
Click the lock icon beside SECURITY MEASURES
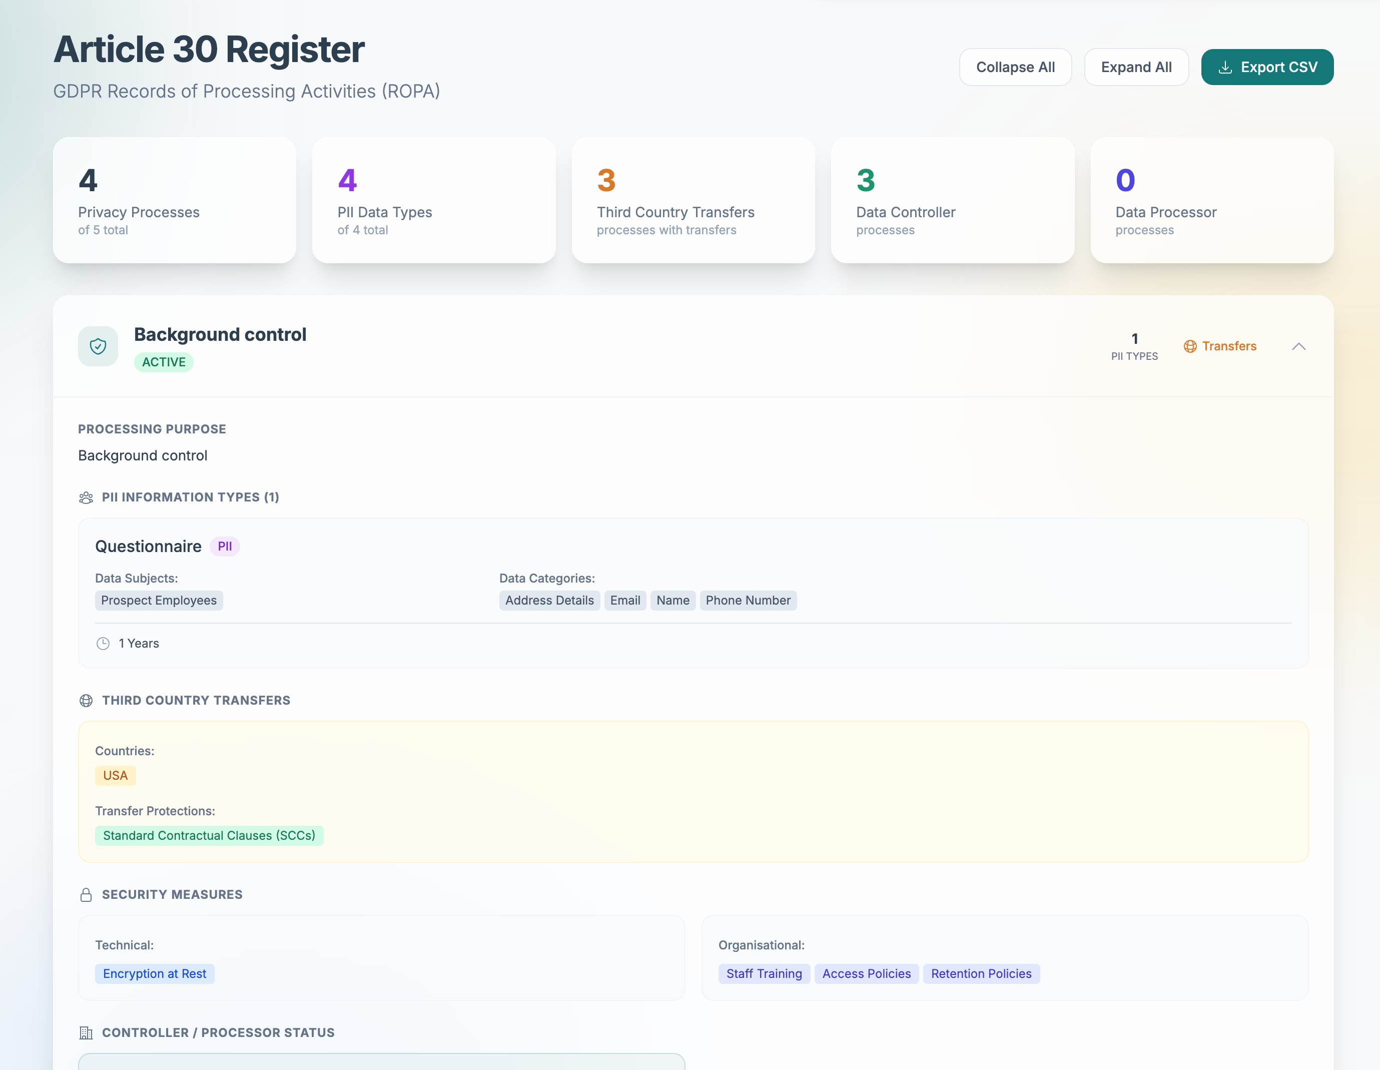click(x=86, y=894)
